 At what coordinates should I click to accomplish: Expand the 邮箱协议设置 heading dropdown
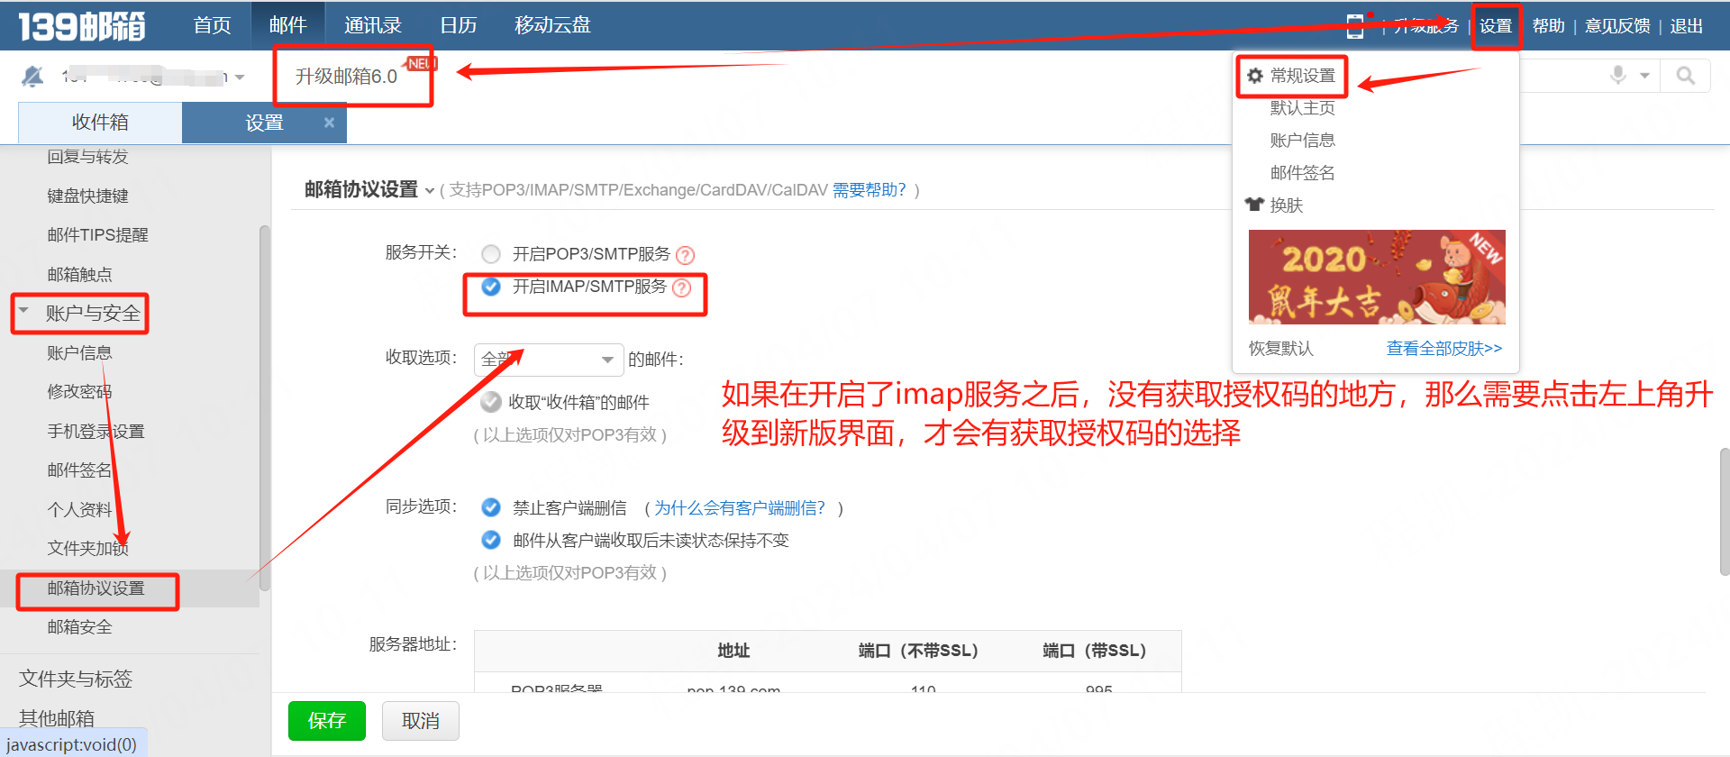pyautogui.click(x=430, y=191)
